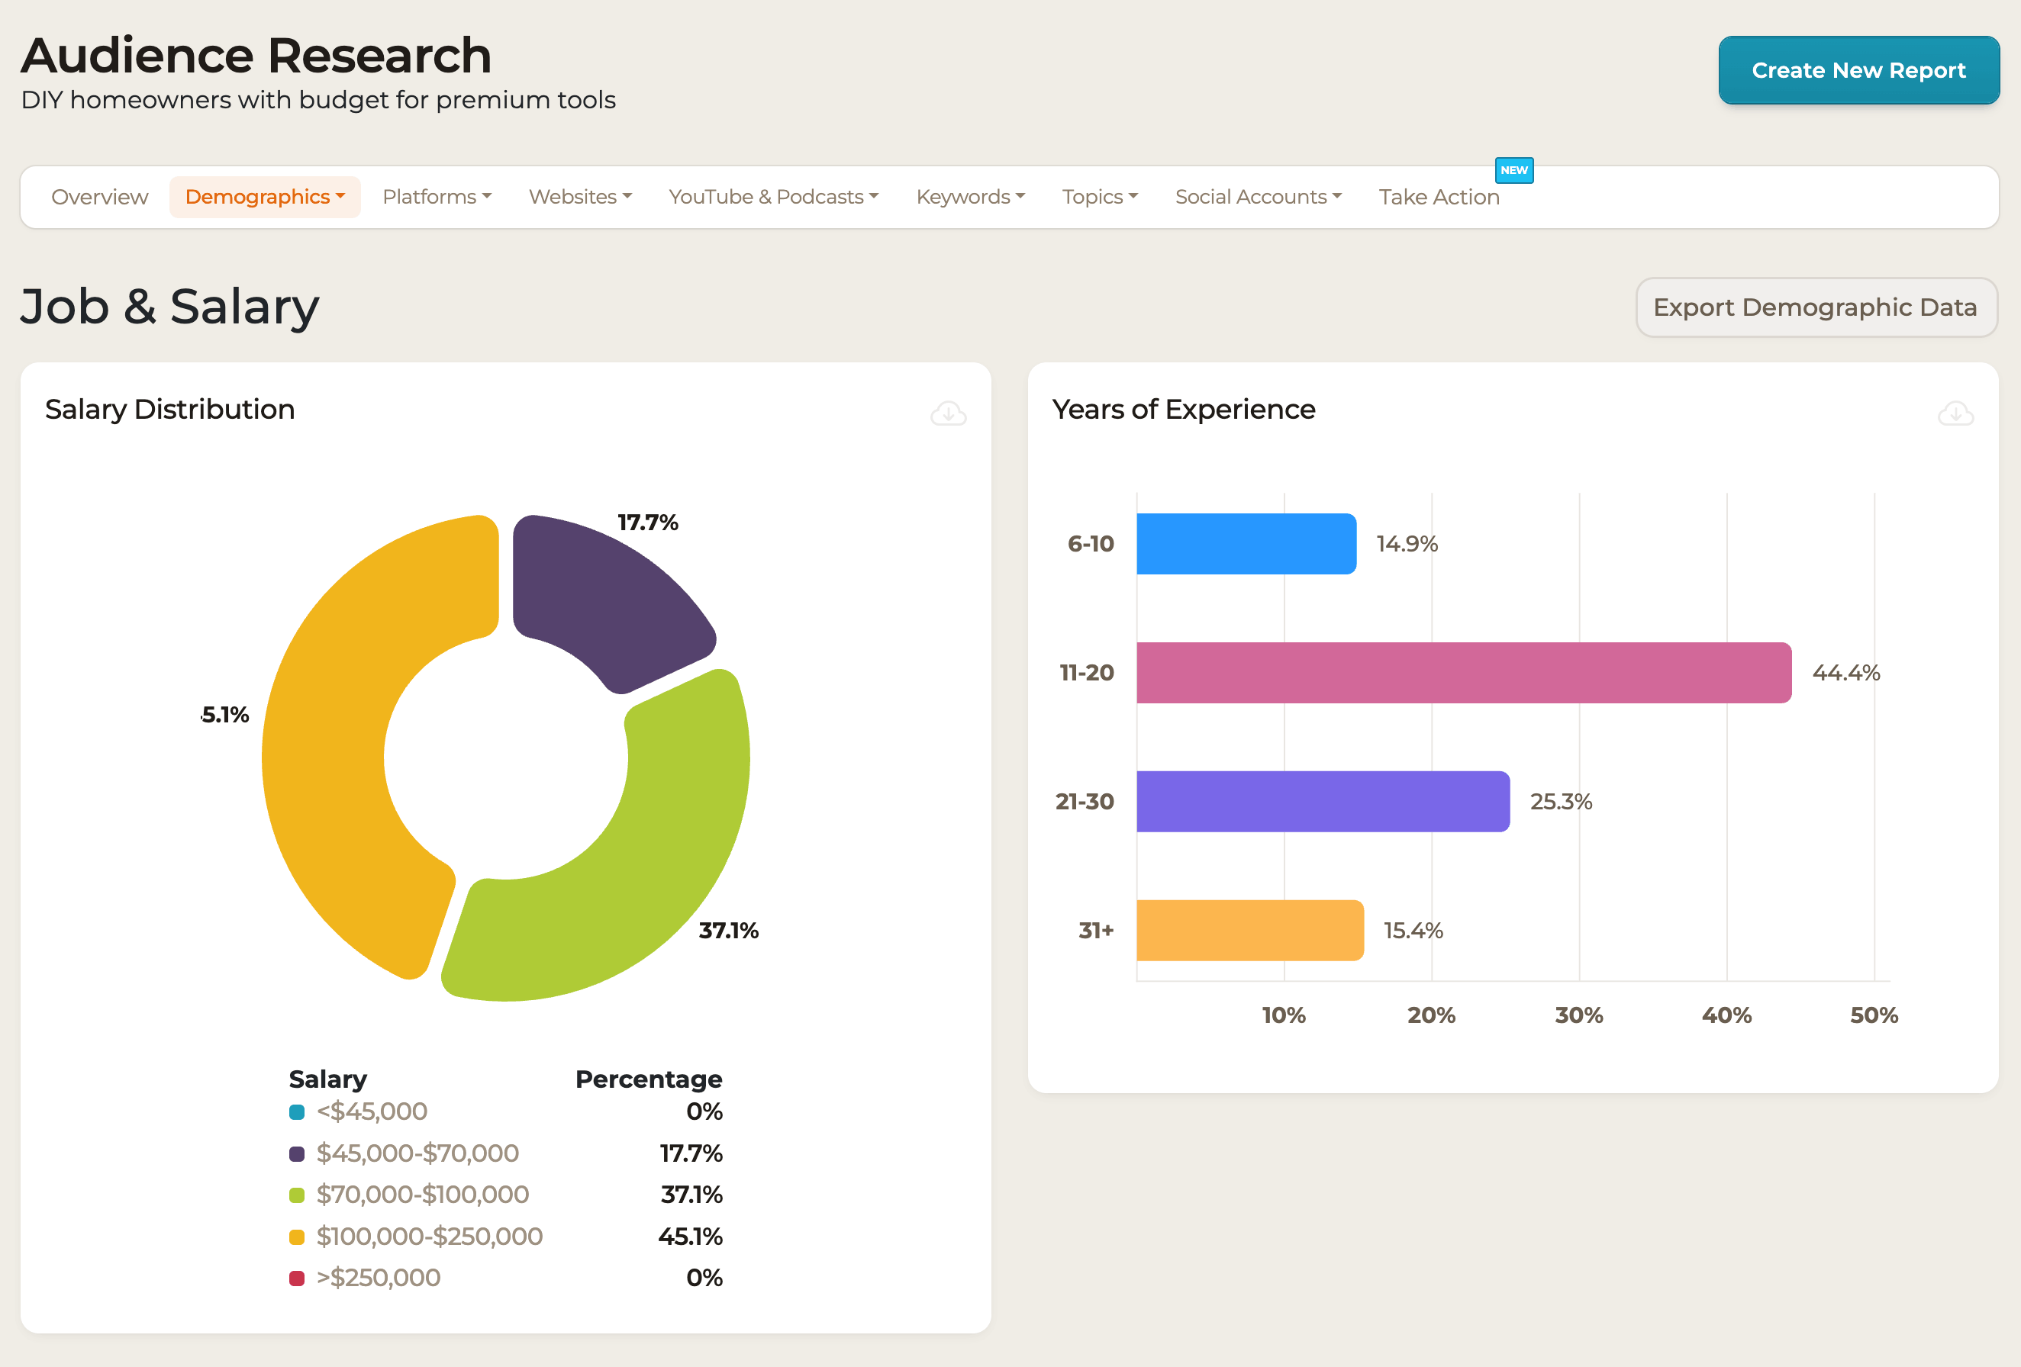Open the Demographics dropdown menu
Image resolution: width=2021 pixels, height=1367 pixels.
tap(264, 196)
